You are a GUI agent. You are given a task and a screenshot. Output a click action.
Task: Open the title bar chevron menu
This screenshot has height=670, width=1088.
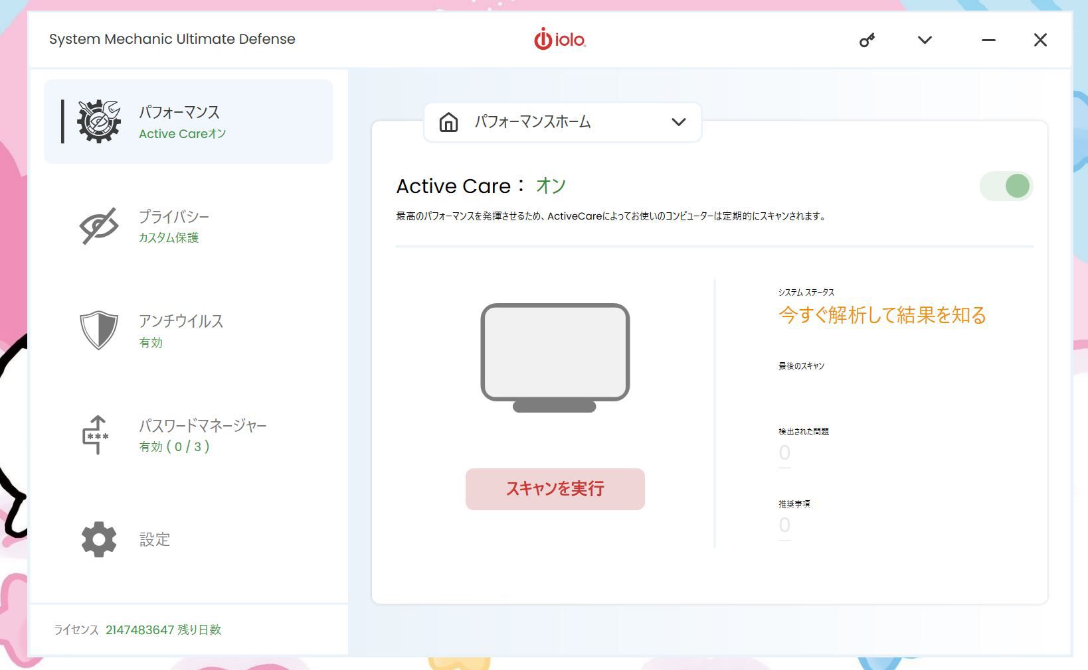(925, 40)
